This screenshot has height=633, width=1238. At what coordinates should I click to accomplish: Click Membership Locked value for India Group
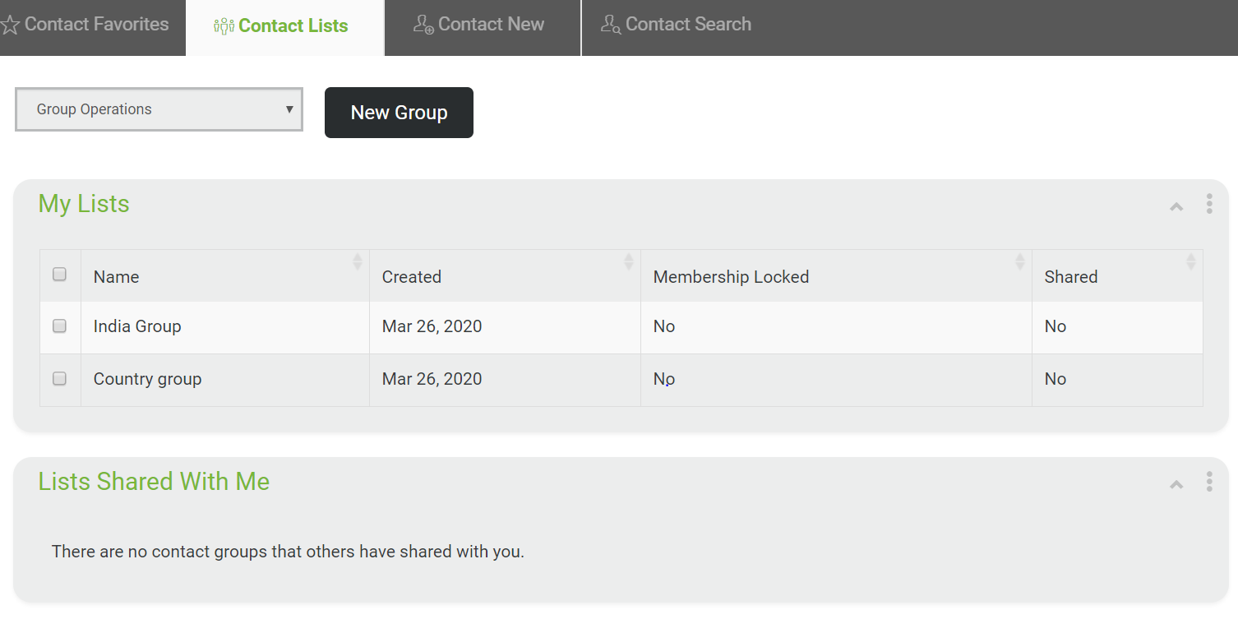click(664, 326)
